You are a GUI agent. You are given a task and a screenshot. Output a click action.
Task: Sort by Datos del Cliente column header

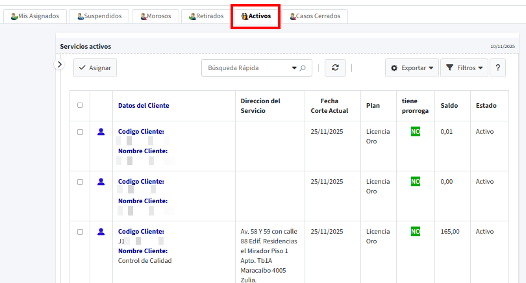pos(144,105)
